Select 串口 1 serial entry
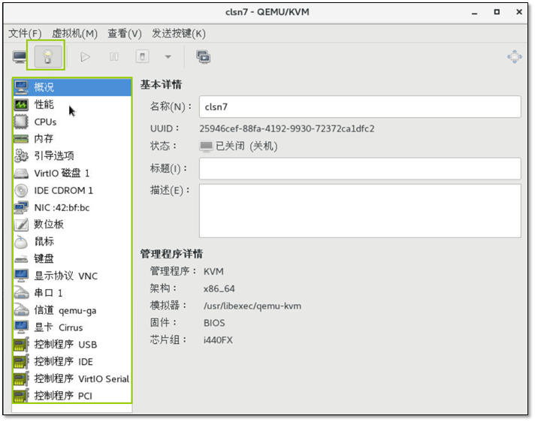This screenshot has height=422, width=535. point(72,293)
